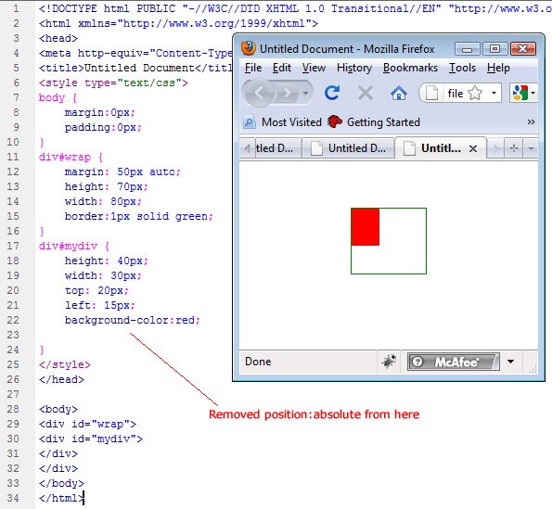Click the '<div id="wrap">' code line
The image size is (552, 509).
[87, 424]
